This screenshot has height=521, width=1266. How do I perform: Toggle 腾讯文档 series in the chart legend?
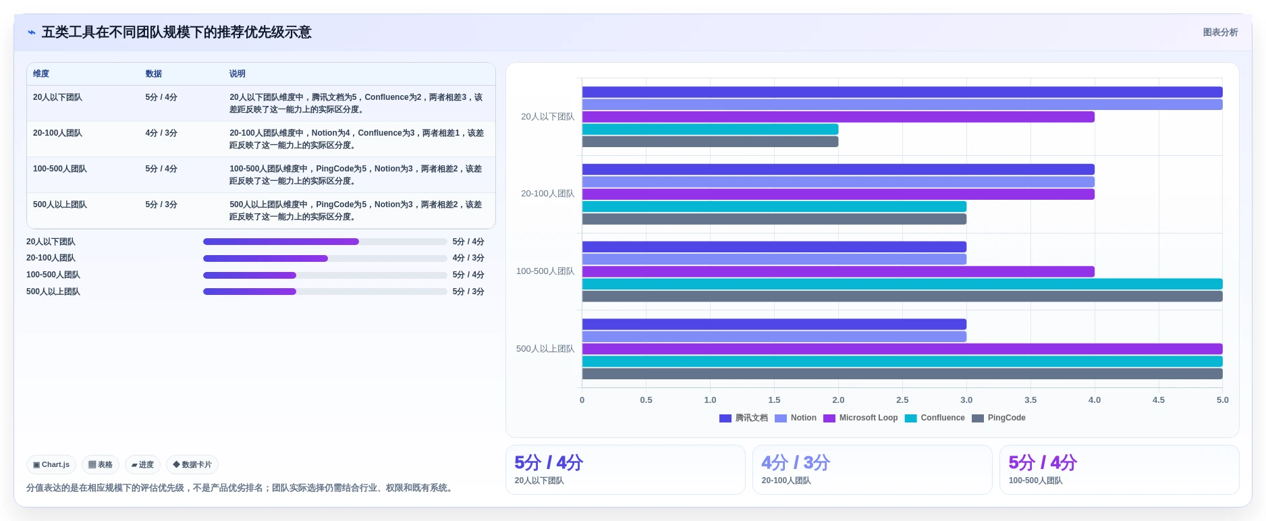coord(744,418)
